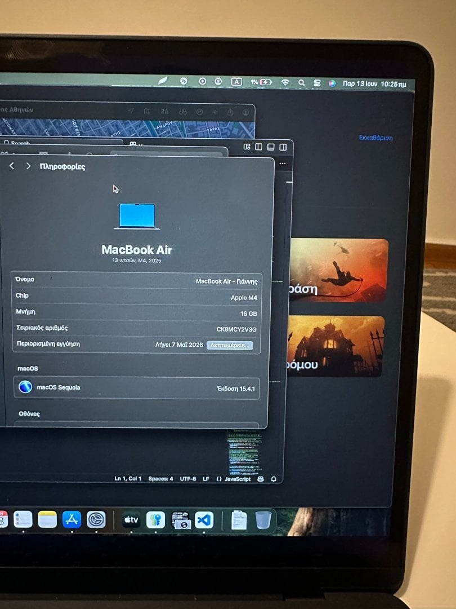Viewport: 456px width, 609px height.
Task: Open Reminders from the Dock
Action: [x=23, y=519]
